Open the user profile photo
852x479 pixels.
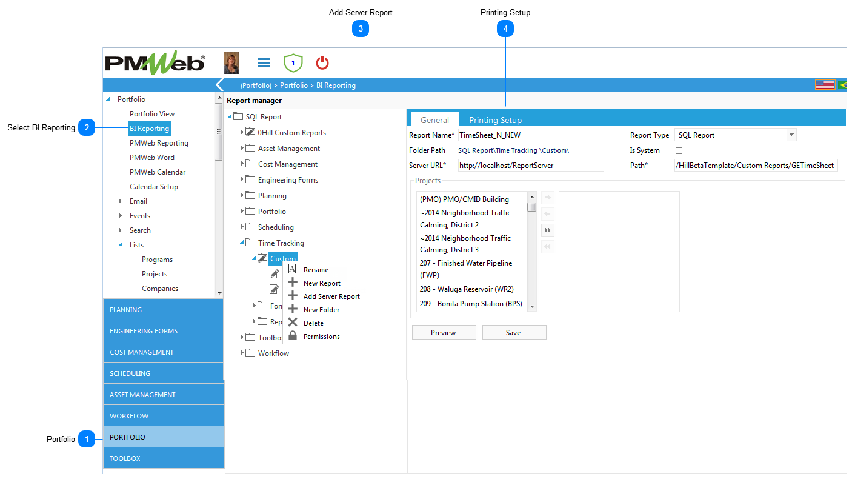[231, 63]
